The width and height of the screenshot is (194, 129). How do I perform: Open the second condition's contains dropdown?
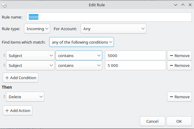(x=79, y=65)
